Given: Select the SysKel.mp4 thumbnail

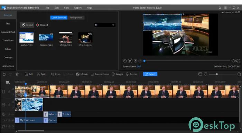Looking at the screenshot, I should pyautogui.click(x=26, y=37).
